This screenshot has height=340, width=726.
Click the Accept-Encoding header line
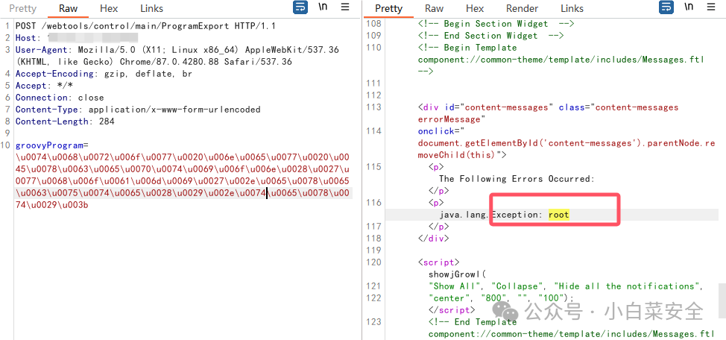pyautogui.click(x=104, y=74)
